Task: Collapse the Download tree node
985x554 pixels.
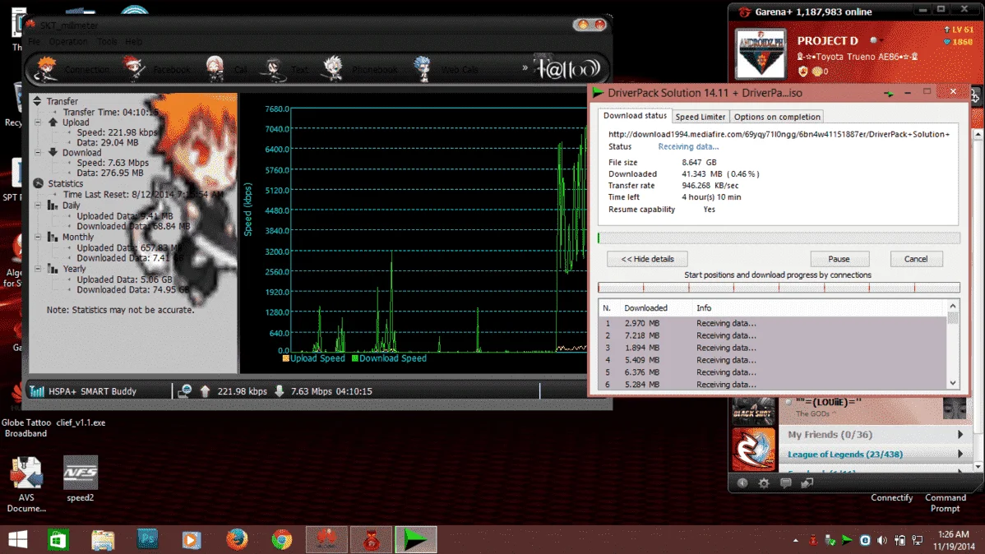Action: [x=39, y=153]
